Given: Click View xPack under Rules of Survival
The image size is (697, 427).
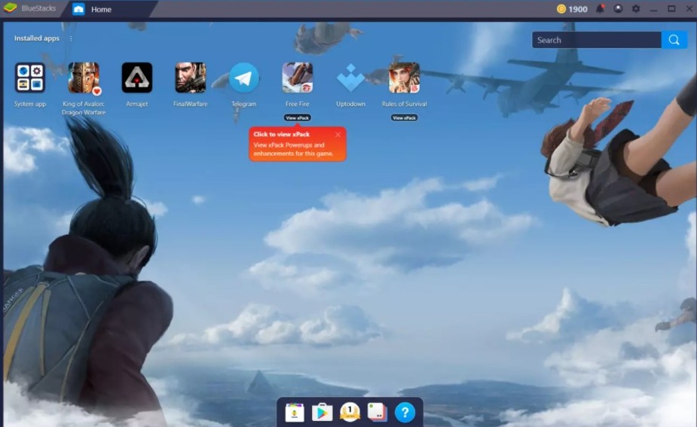Looking at the screenshot, I should 404,117.
